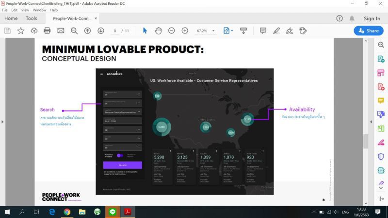This screenshot has width=388, height=218.
Task: Click Sign In
Action: coord(372,18)
